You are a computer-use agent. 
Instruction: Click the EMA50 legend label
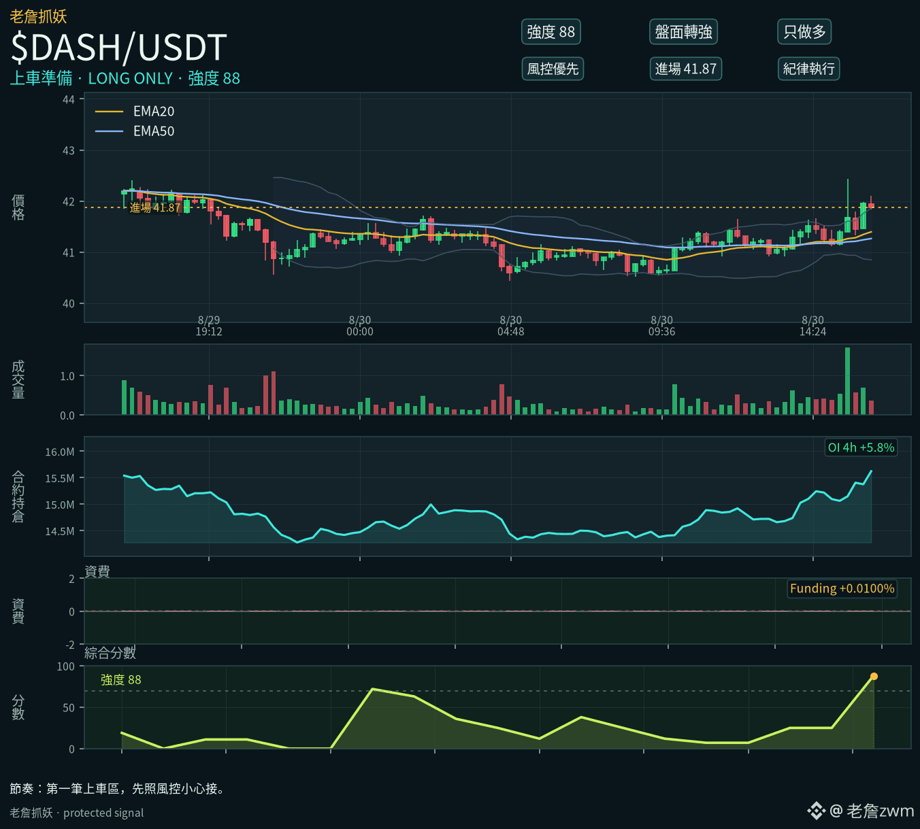154,131
